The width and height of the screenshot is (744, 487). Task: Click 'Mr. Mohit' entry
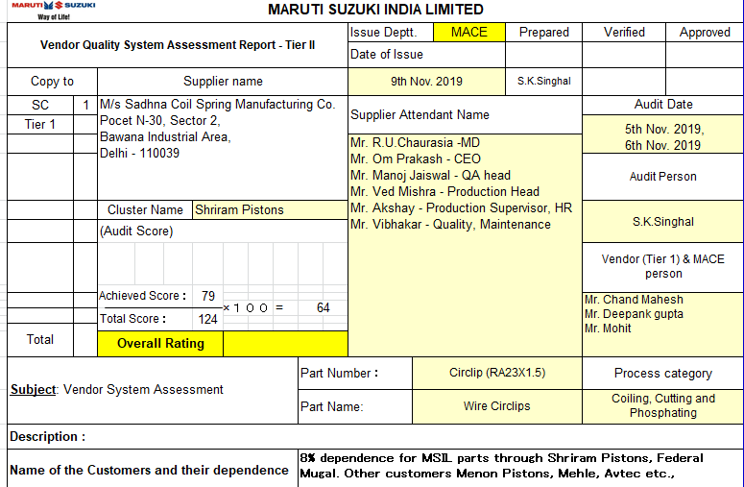608,329
